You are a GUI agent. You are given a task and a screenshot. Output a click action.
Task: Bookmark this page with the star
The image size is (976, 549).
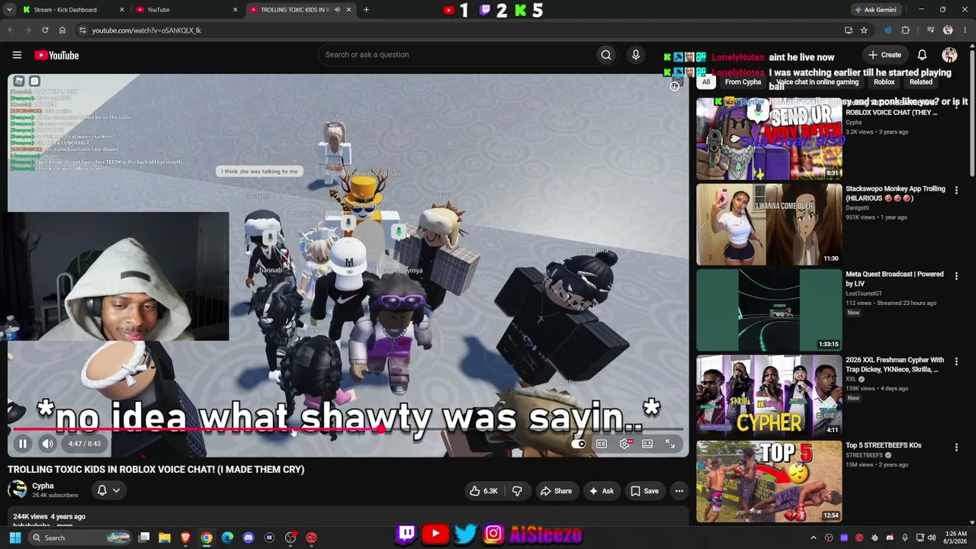click(x=864, y=30)
